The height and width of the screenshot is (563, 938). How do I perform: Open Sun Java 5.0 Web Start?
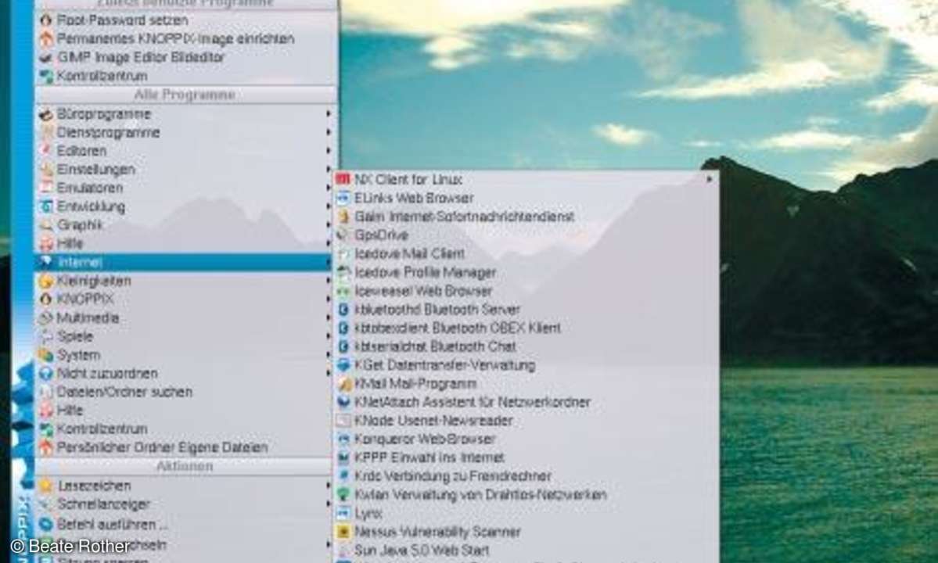click(x=527, y=550)
